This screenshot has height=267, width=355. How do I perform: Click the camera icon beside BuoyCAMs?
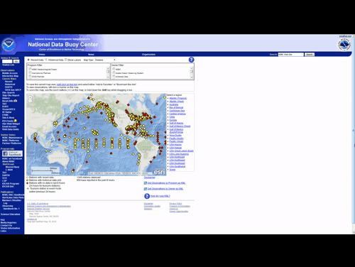coord(16,101)
